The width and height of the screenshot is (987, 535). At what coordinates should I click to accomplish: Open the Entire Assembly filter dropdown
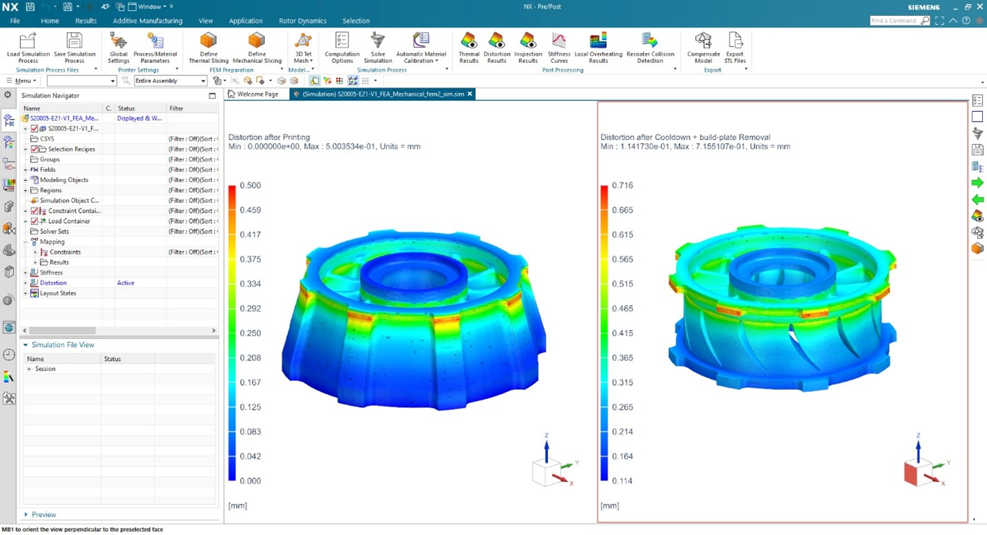click(x=203, y=80)
